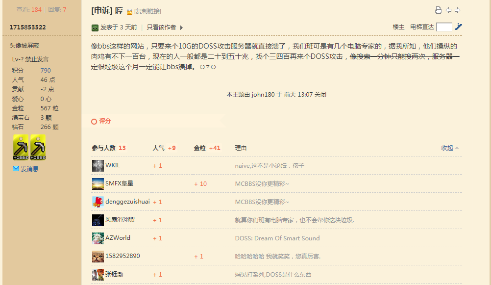Screen dimensions: 491x285
Task: Click the 评分 section heading
Action: tap(105, 121)
